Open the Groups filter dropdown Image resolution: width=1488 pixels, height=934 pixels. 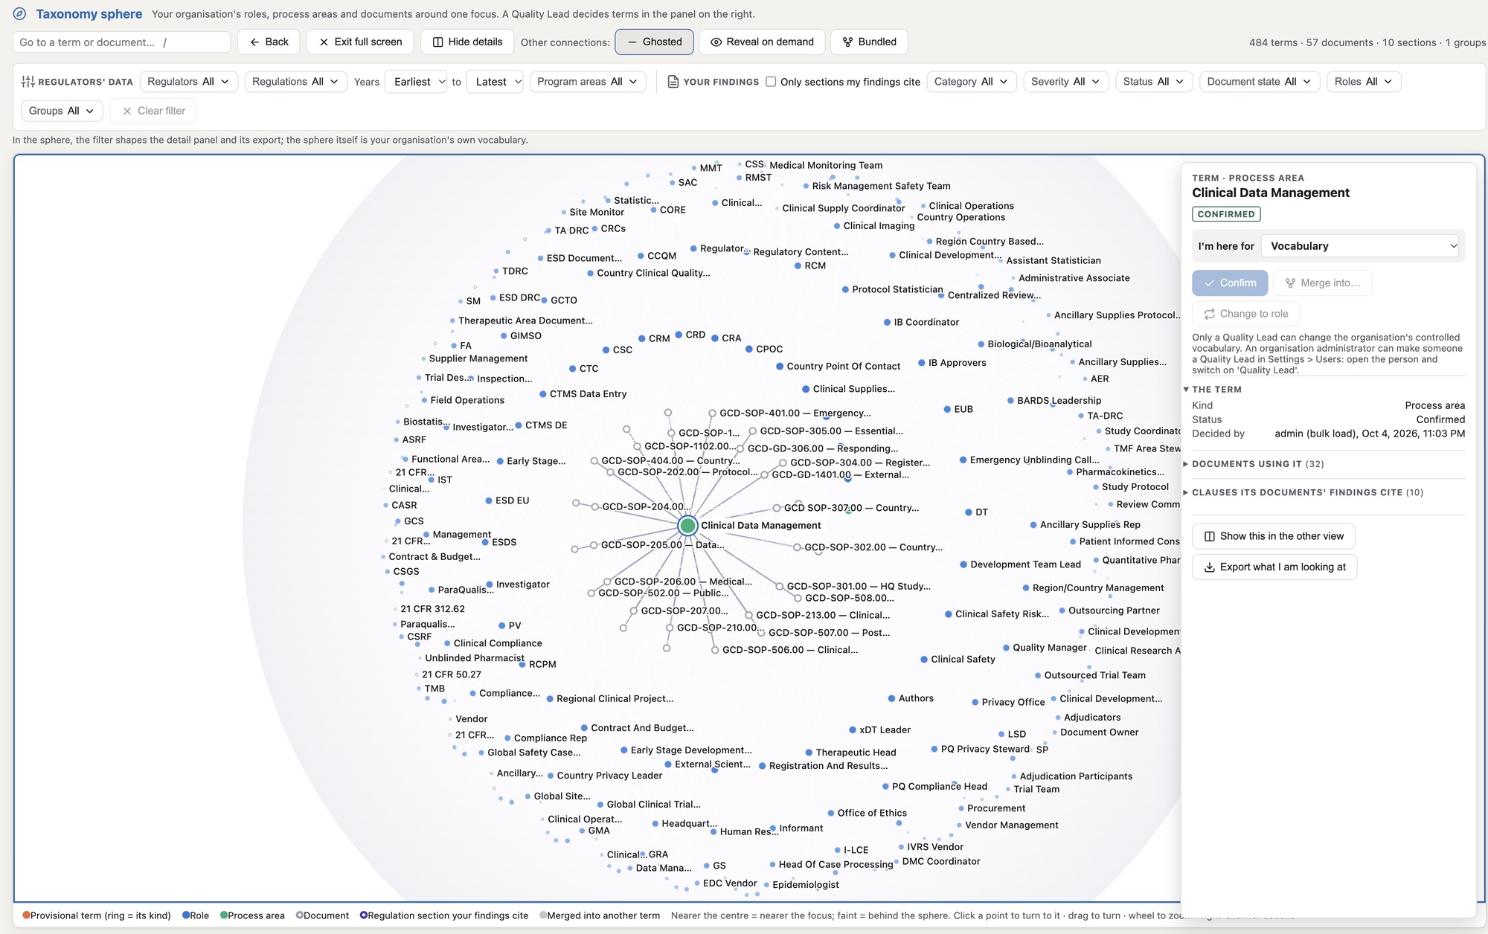coord(62,111)
